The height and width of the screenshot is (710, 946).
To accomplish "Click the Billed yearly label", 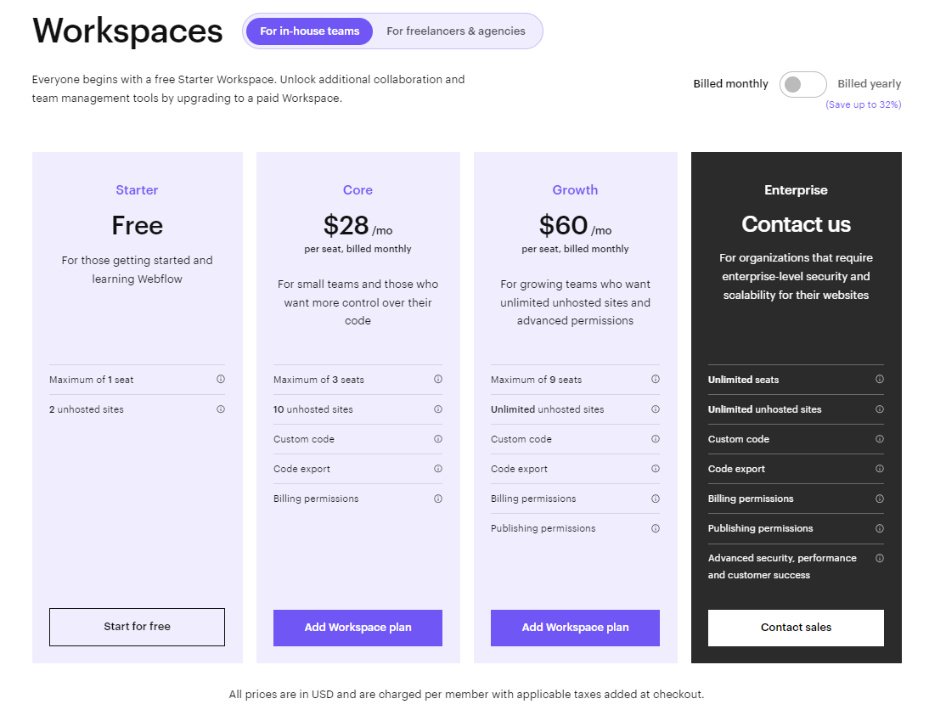I will pos(869,84).
